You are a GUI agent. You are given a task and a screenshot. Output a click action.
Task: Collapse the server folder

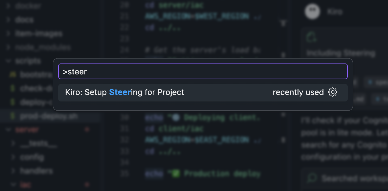(x=8, y=130)
